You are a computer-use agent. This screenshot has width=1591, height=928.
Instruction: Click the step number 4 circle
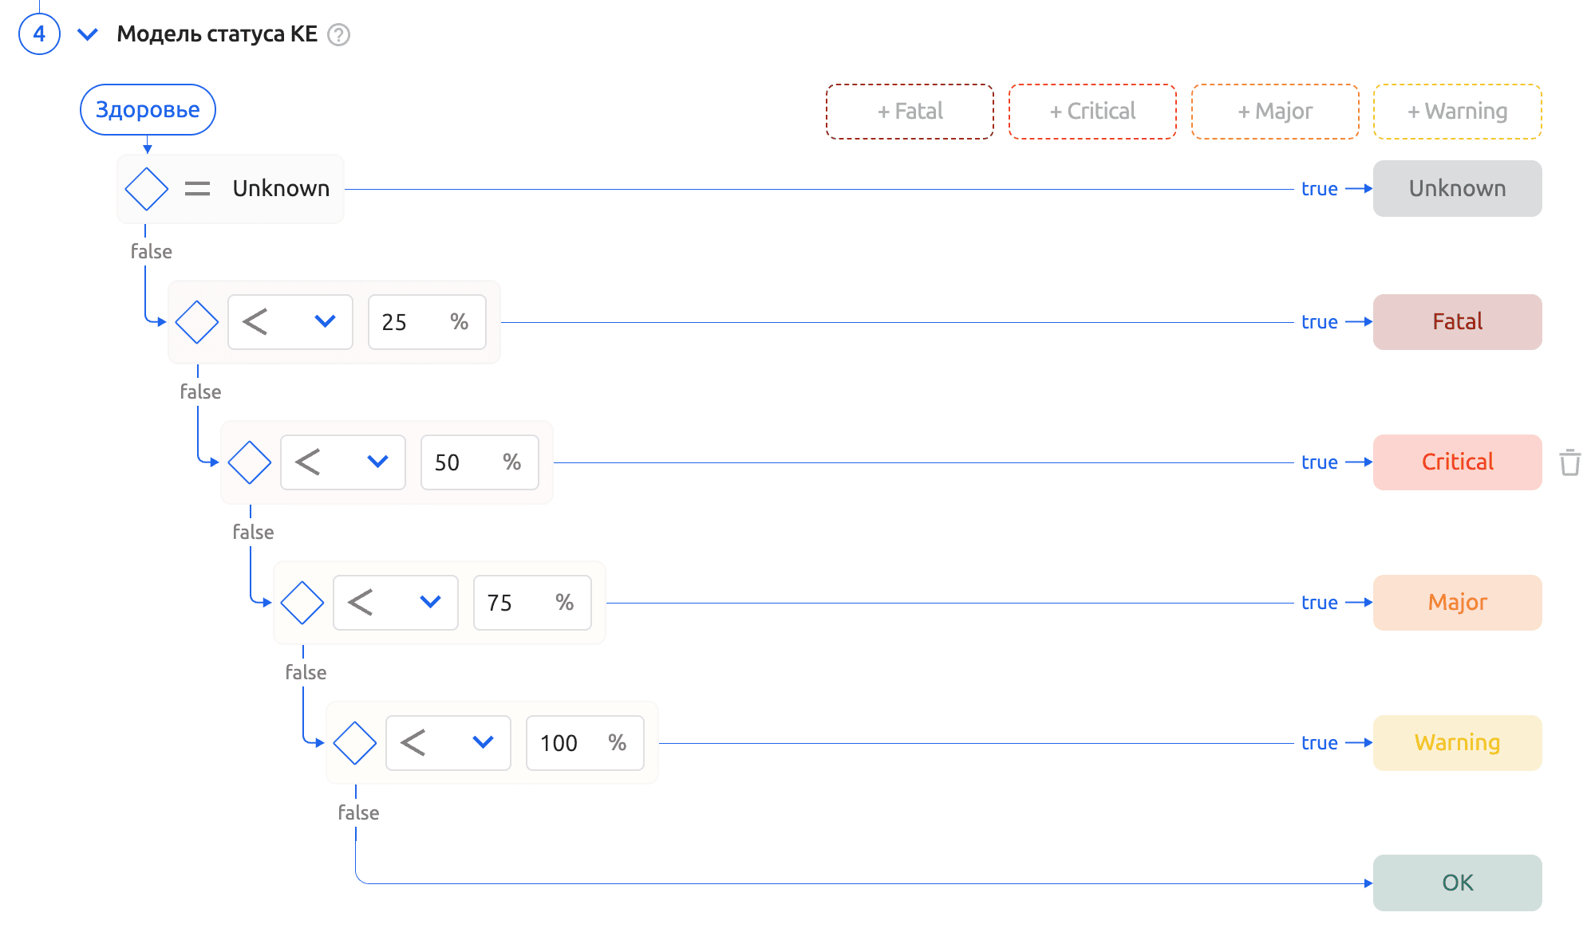click(x=39, y=34)
